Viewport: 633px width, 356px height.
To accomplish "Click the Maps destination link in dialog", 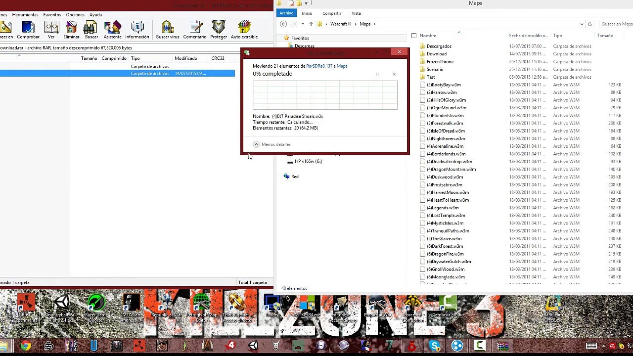I will click(342, 66).
